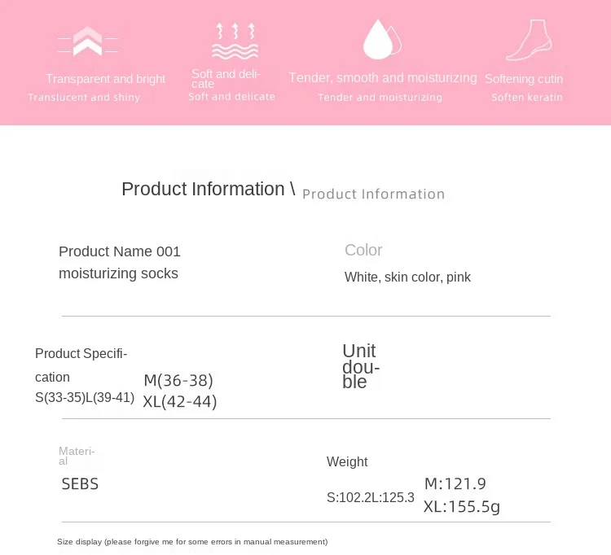Click the upward chevron arrows icon
The width and height of the screenshot is (611, 555).
[88, 42]
